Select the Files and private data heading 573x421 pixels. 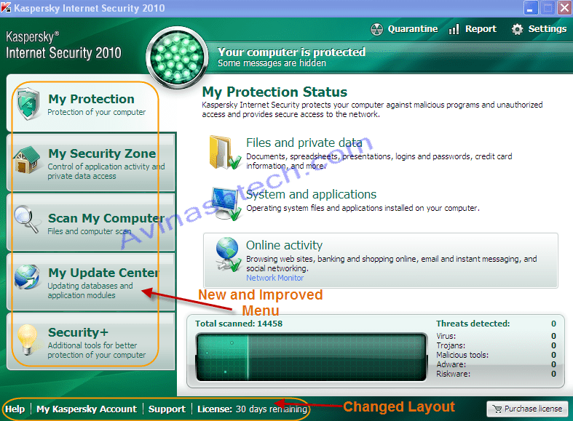pyautogui.click(x=304, y=143)
